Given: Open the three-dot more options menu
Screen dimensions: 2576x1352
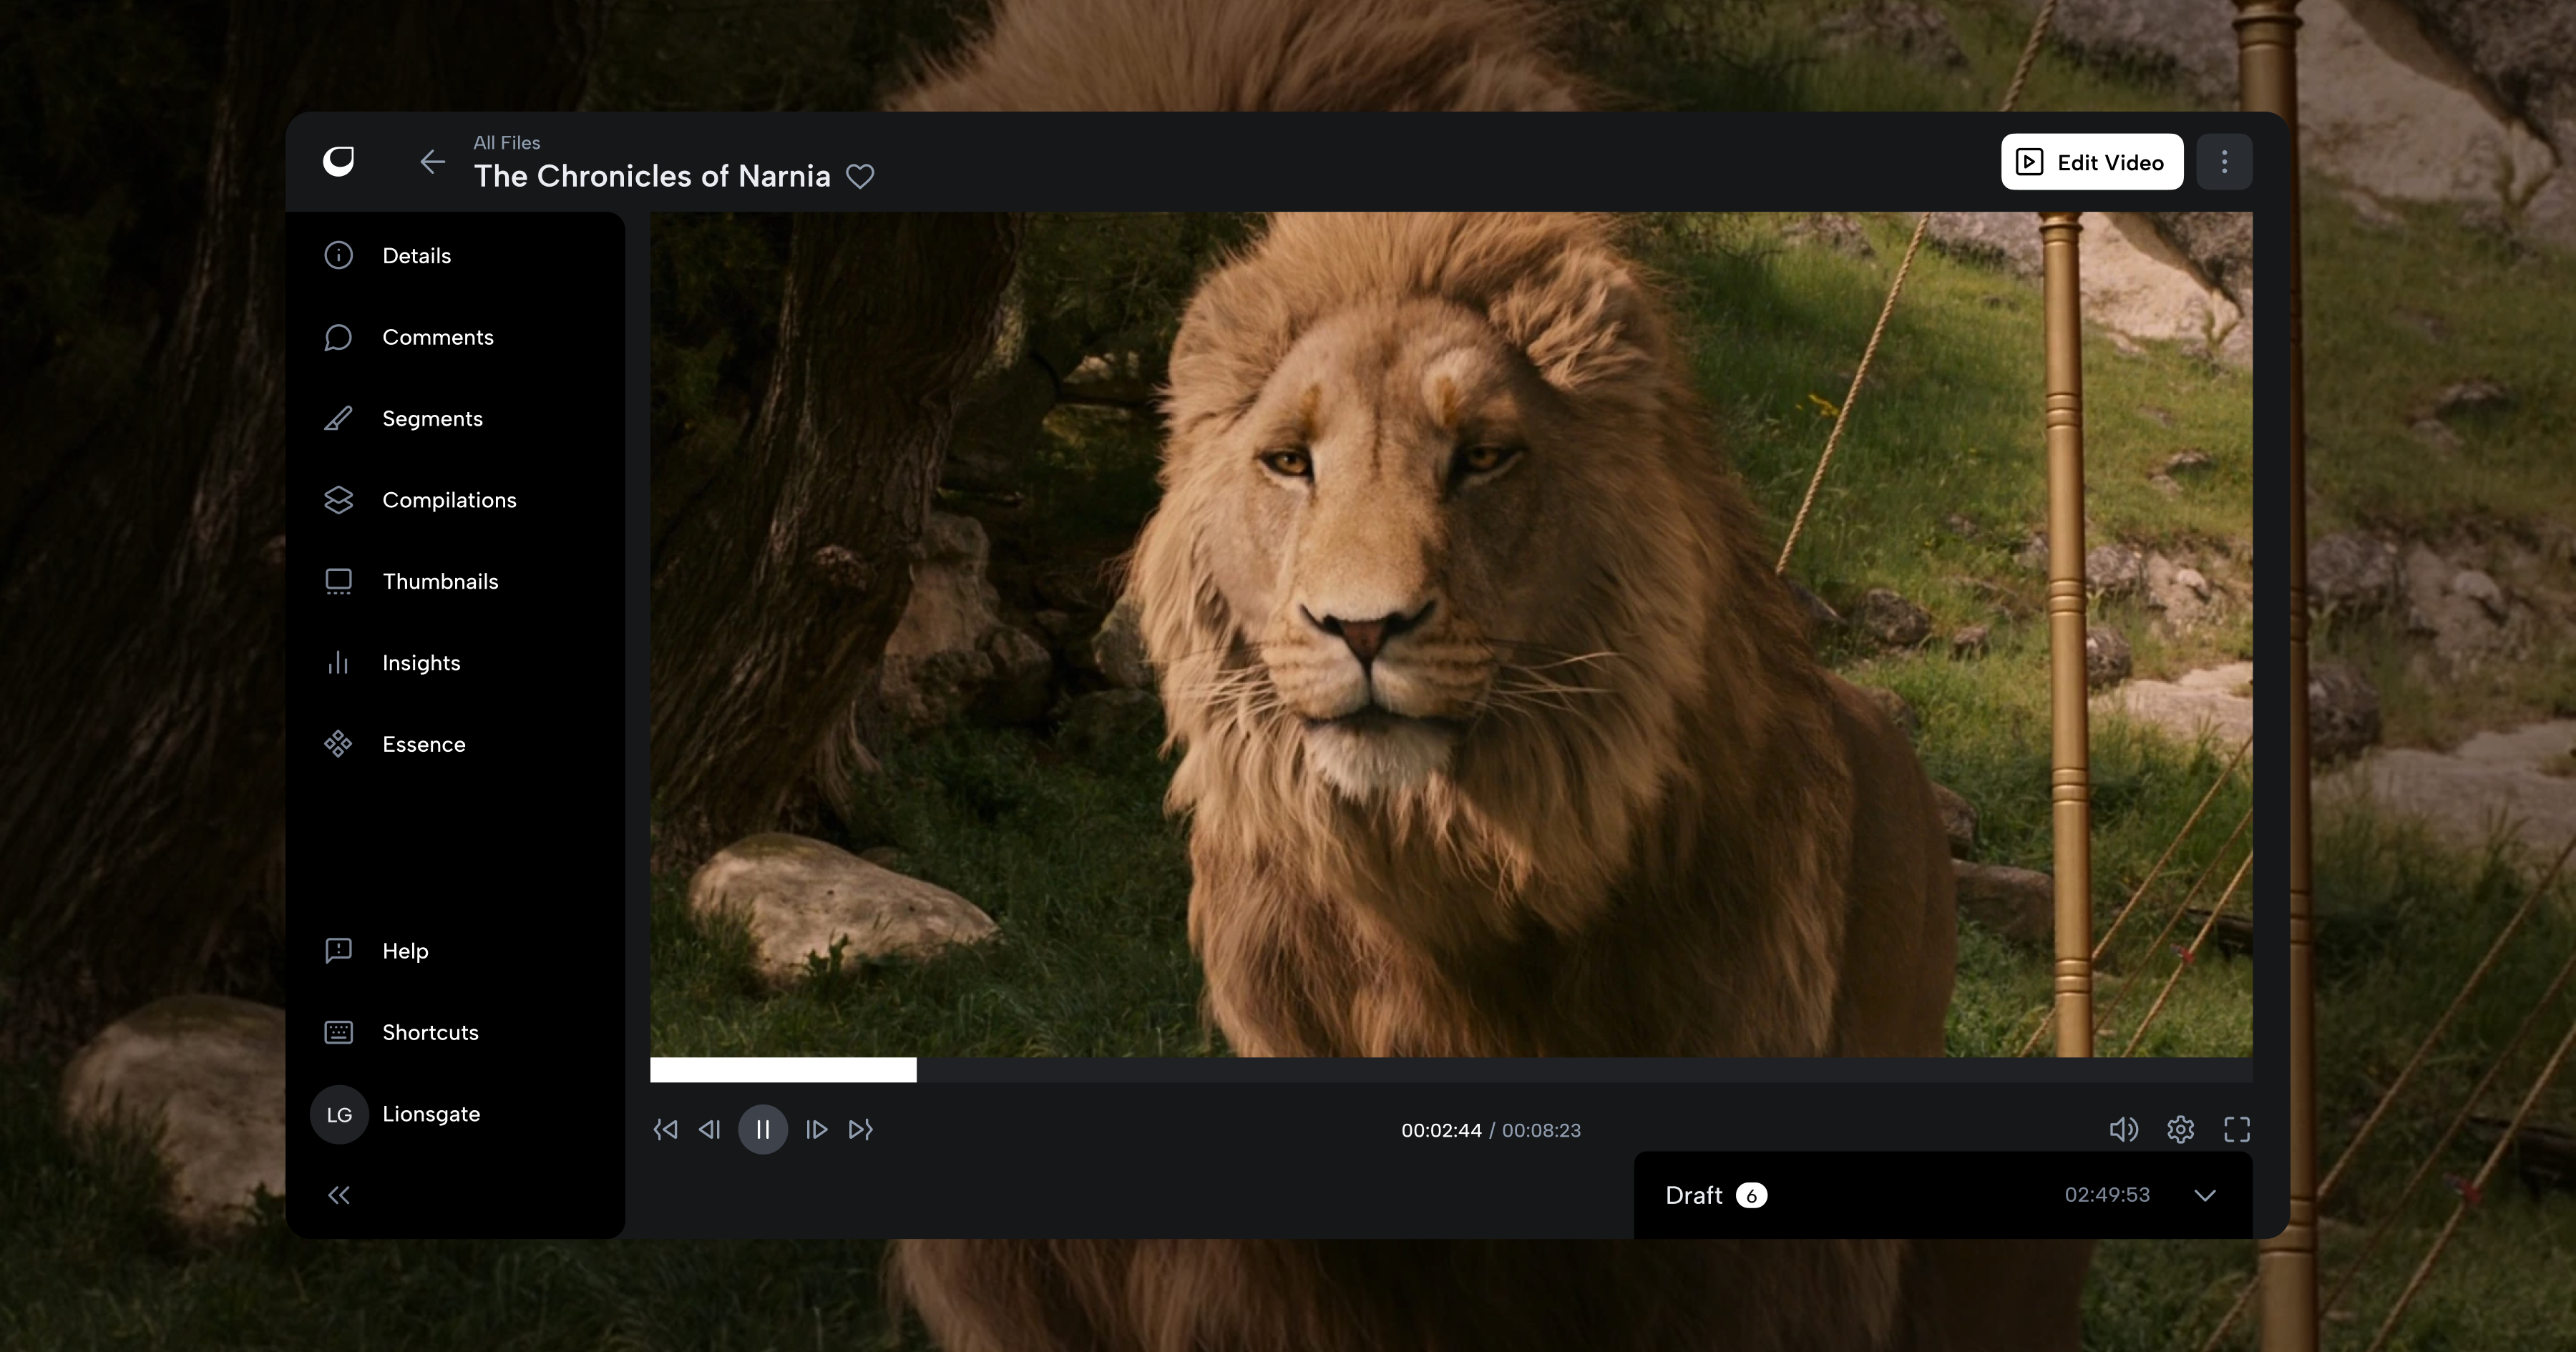Looking at the screenshot, I should point(2224,161).
